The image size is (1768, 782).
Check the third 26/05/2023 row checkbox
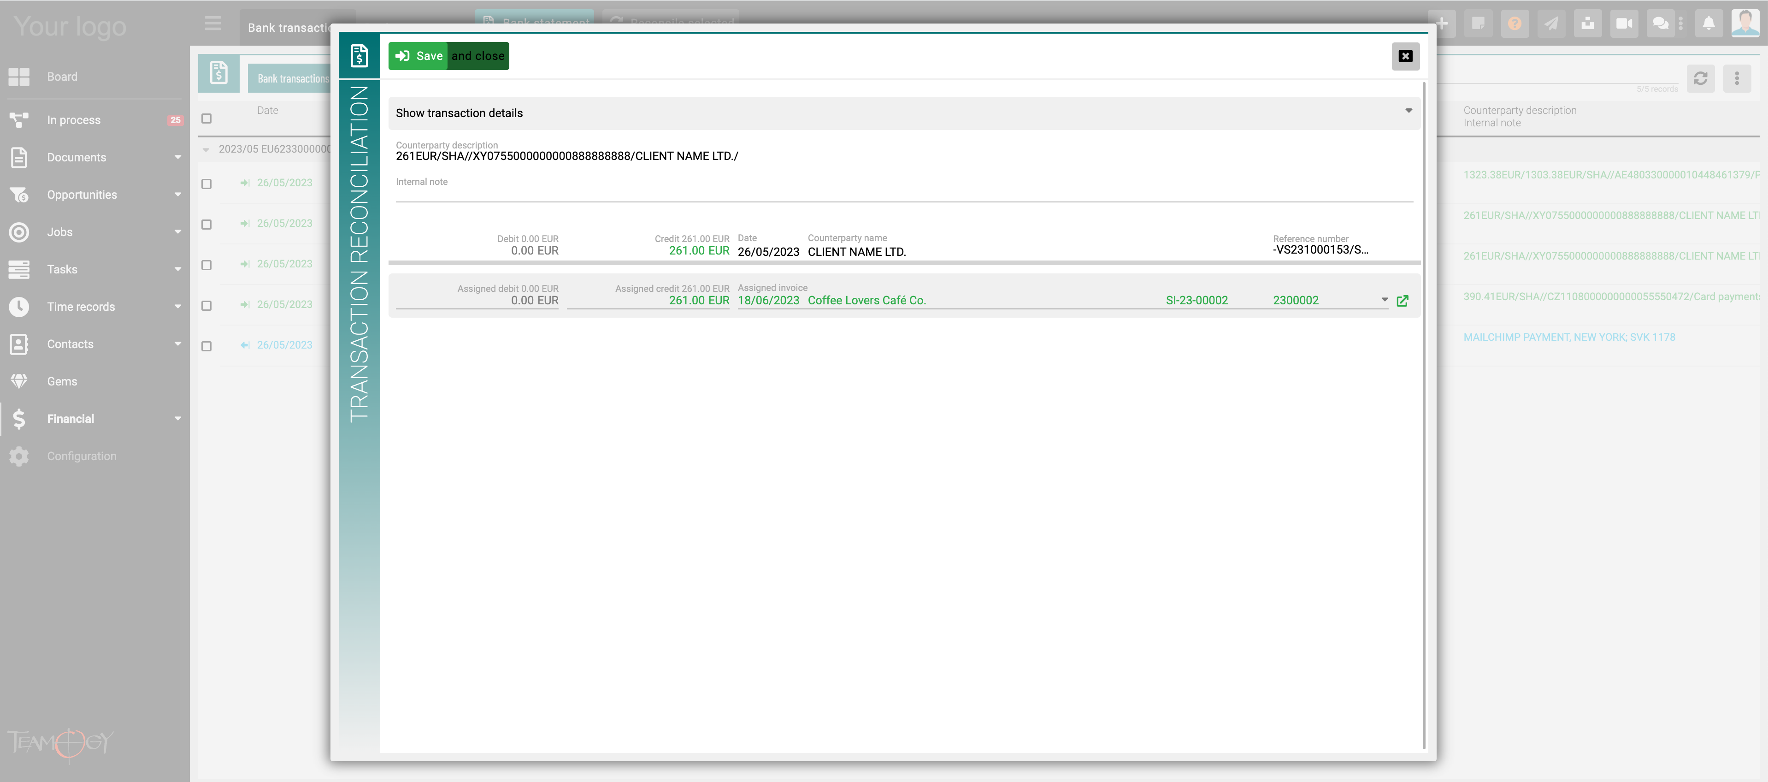point(206,265)
